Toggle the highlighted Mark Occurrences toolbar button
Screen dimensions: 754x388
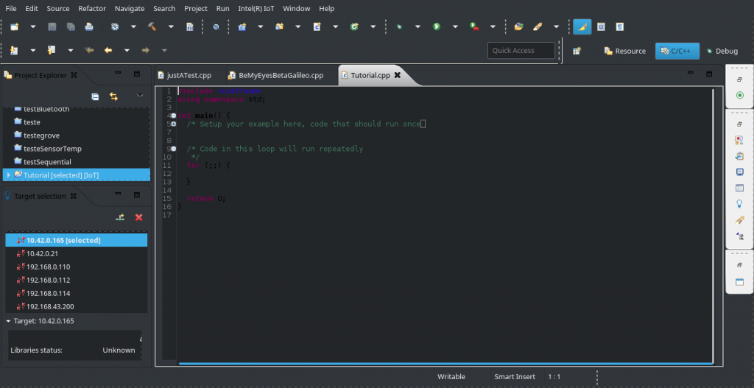[x=582, y=27]
